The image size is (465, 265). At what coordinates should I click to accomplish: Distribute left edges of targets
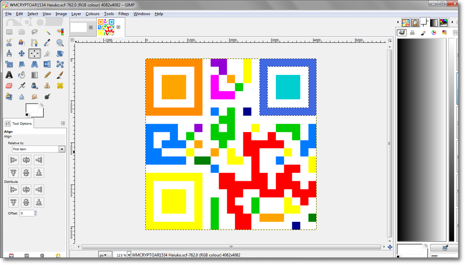coord(13,190)
